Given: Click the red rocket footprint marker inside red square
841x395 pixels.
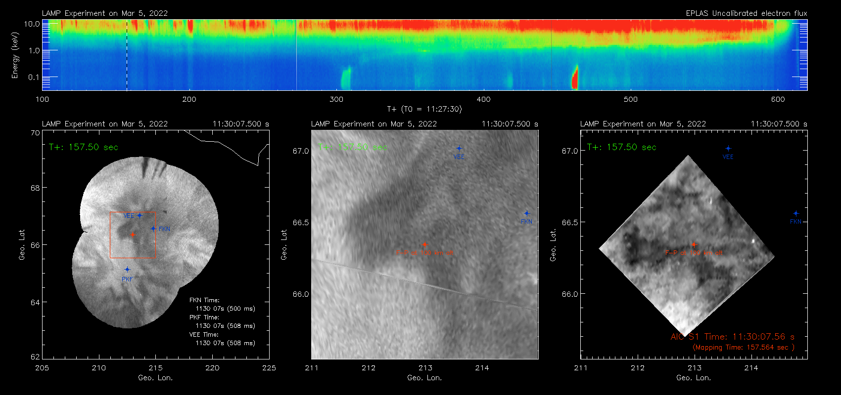Looking at the screenshot, I should click(x=133, y=235).
